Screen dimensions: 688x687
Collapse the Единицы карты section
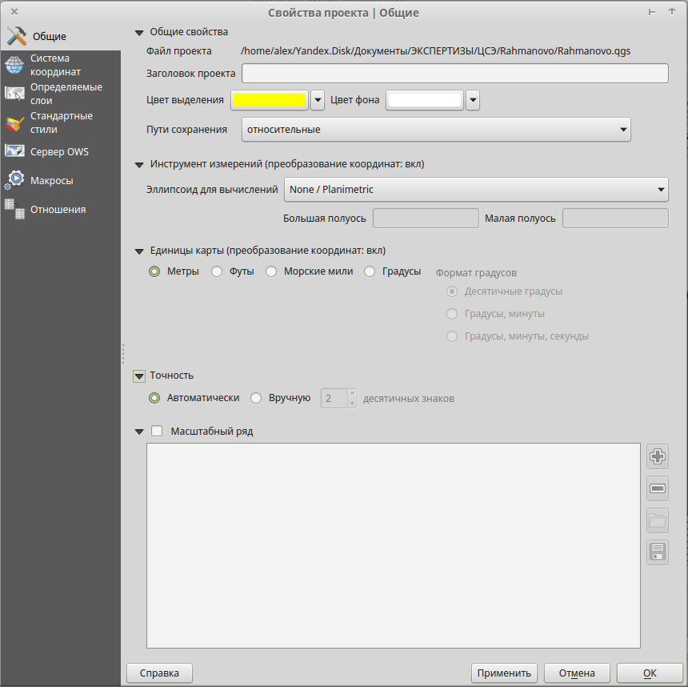tap(139, 251)
